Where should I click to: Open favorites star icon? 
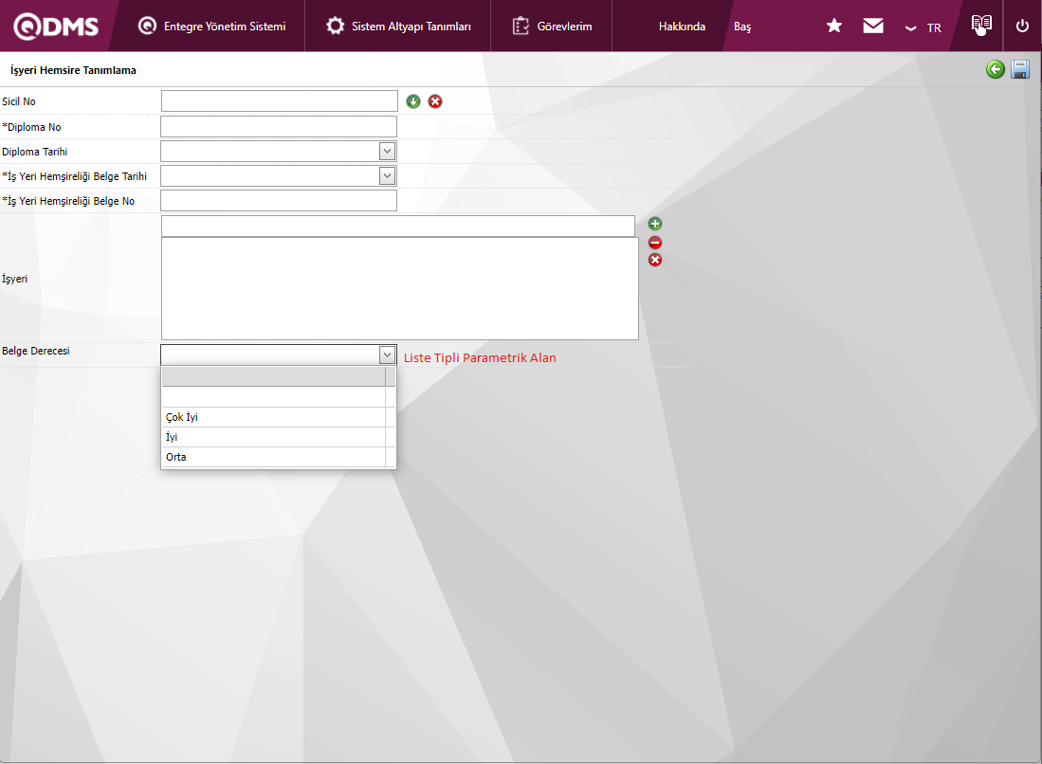click(834, 26)
